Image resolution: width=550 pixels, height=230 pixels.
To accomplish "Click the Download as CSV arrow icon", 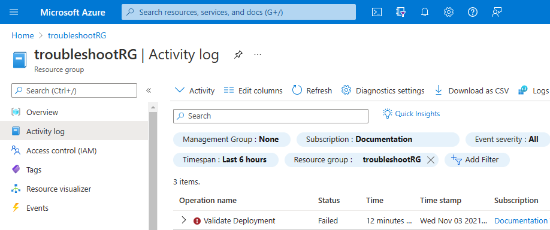I will pos(439,90).
